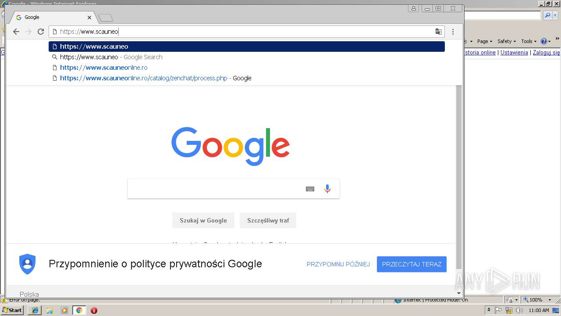Click the Start button

12,310
